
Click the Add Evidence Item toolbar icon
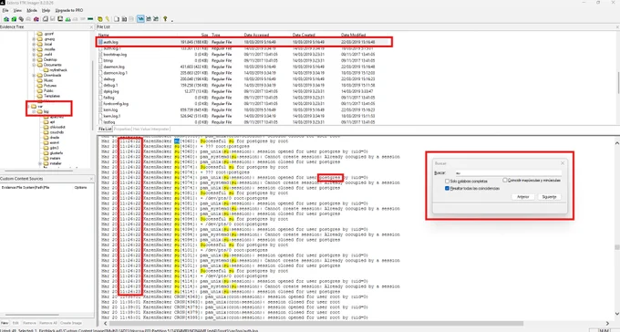coord(6,18)
